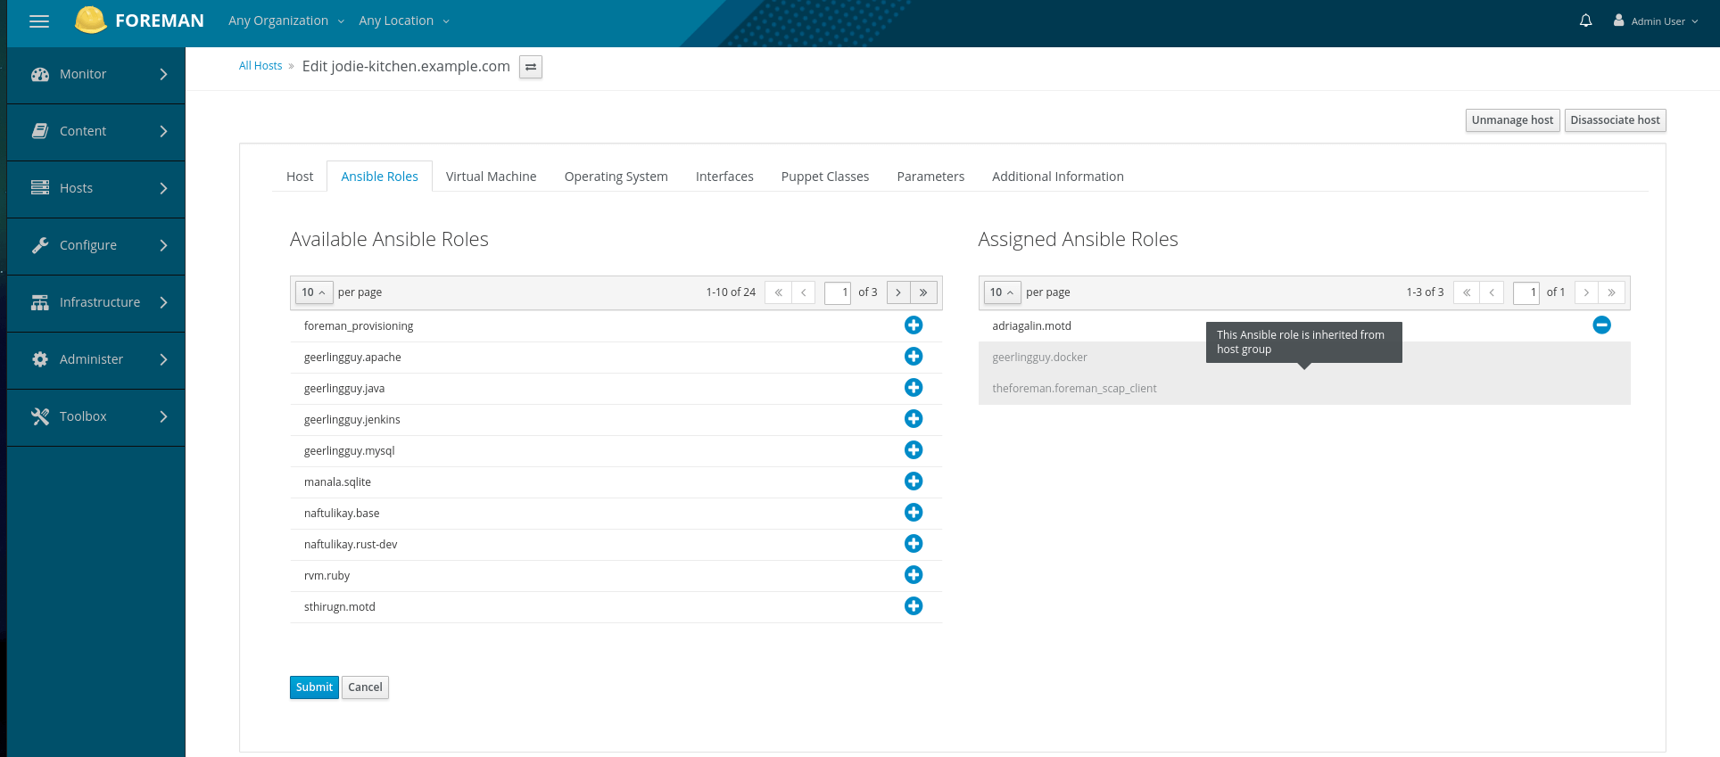The height and width of the screenshot is (757, 1720).
Task: Add naftulikay.base role with plus icon
Action: coord(914,513)
